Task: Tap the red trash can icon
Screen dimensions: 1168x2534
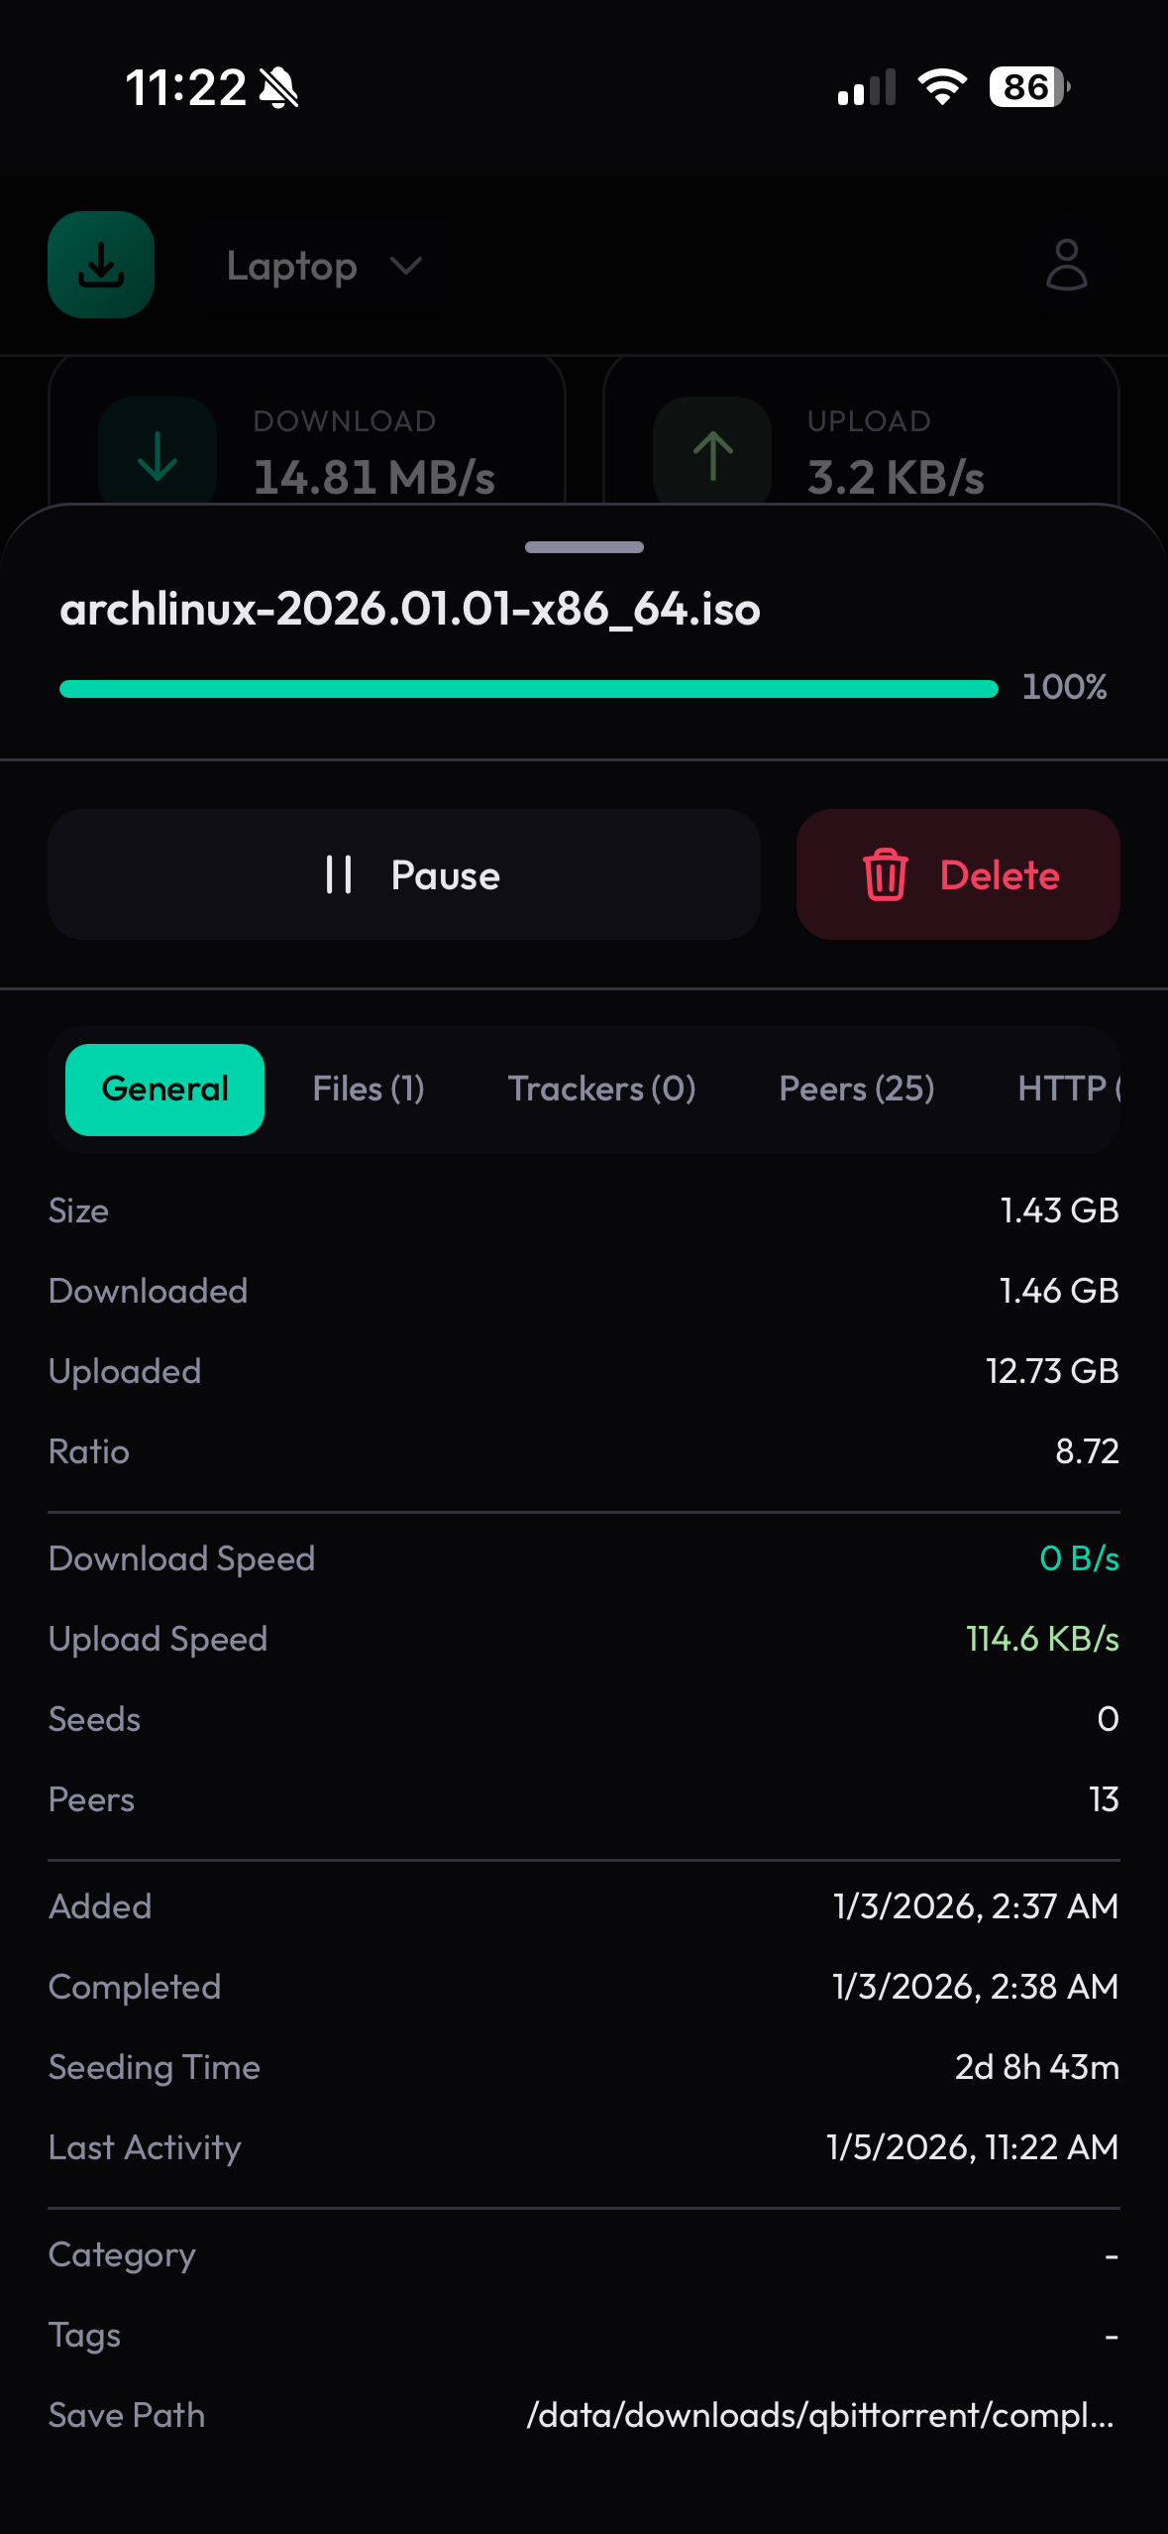Action: 885,875
